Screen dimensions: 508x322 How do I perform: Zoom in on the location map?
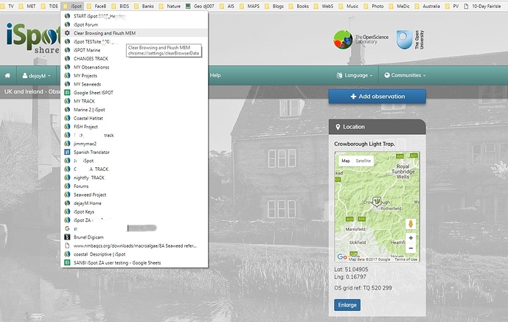411,238
